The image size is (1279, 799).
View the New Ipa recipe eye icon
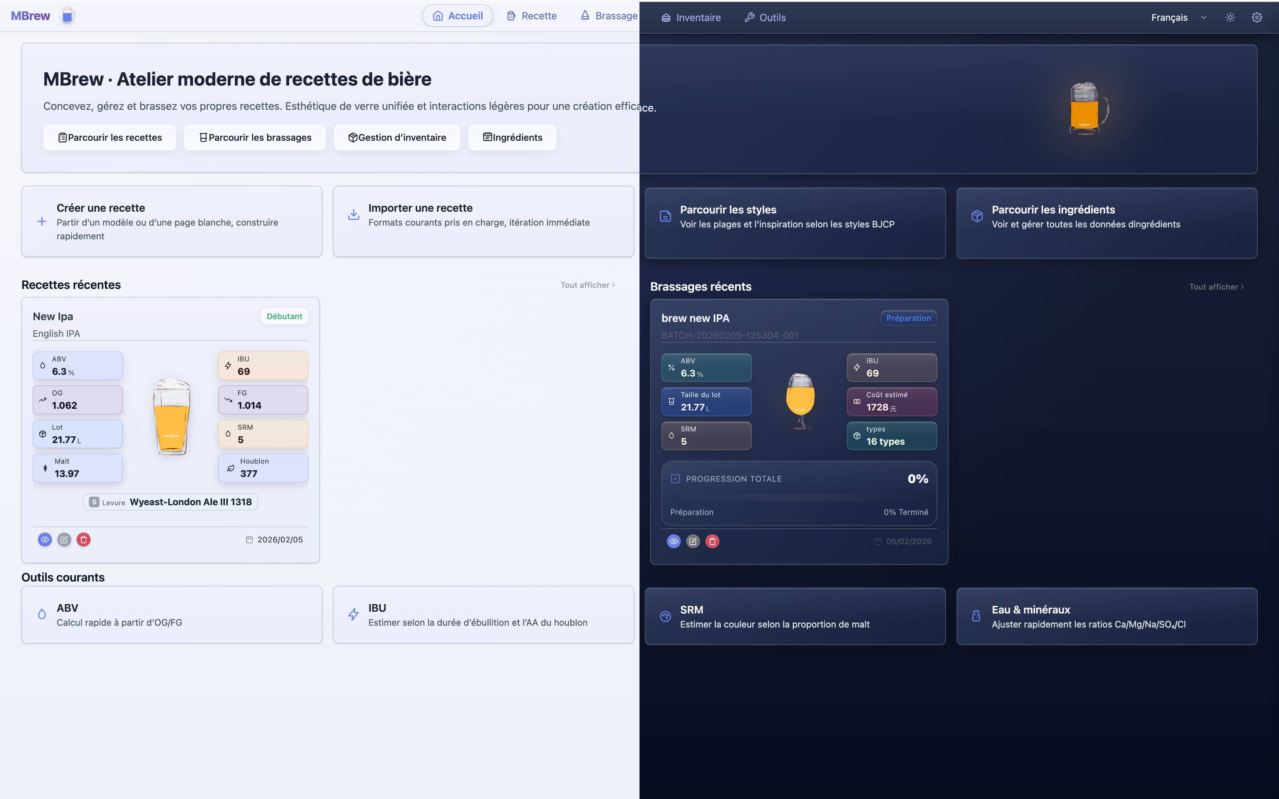pyautogui.click(x=45, y=539)
